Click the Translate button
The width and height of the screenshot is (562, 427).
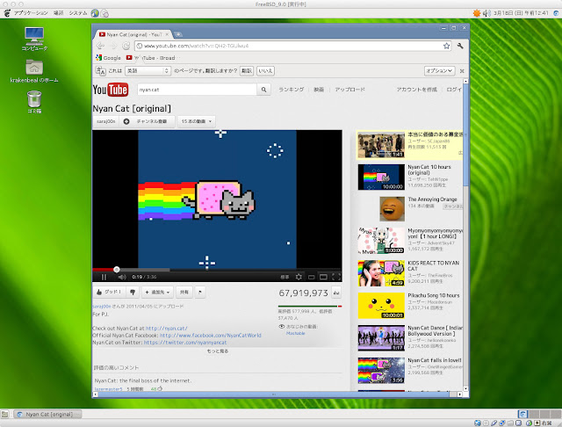pyautogui.click(x=247, y=71)
